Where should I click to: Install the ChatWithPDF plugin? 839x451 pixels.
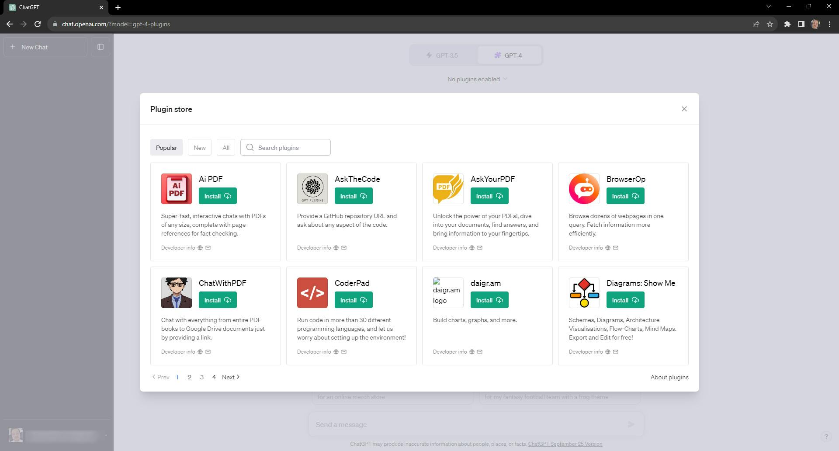pyautogui.click(x=218, y=300)
